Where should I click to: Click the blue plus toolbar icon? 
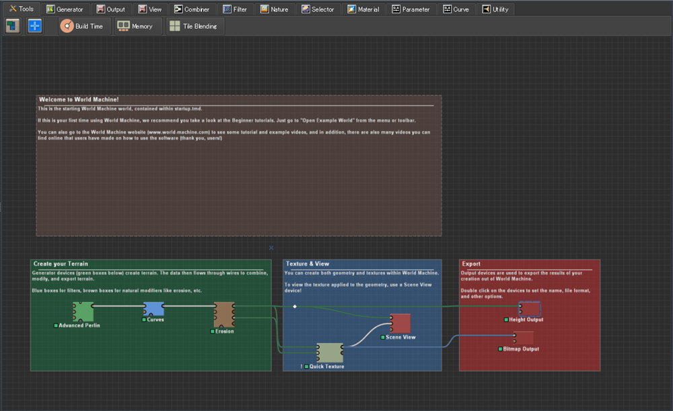tap(35, 26)
